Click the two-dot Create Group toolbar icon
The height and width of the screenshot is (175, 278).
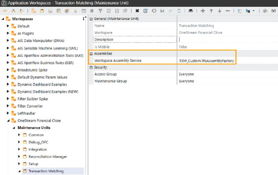[5, 11]
